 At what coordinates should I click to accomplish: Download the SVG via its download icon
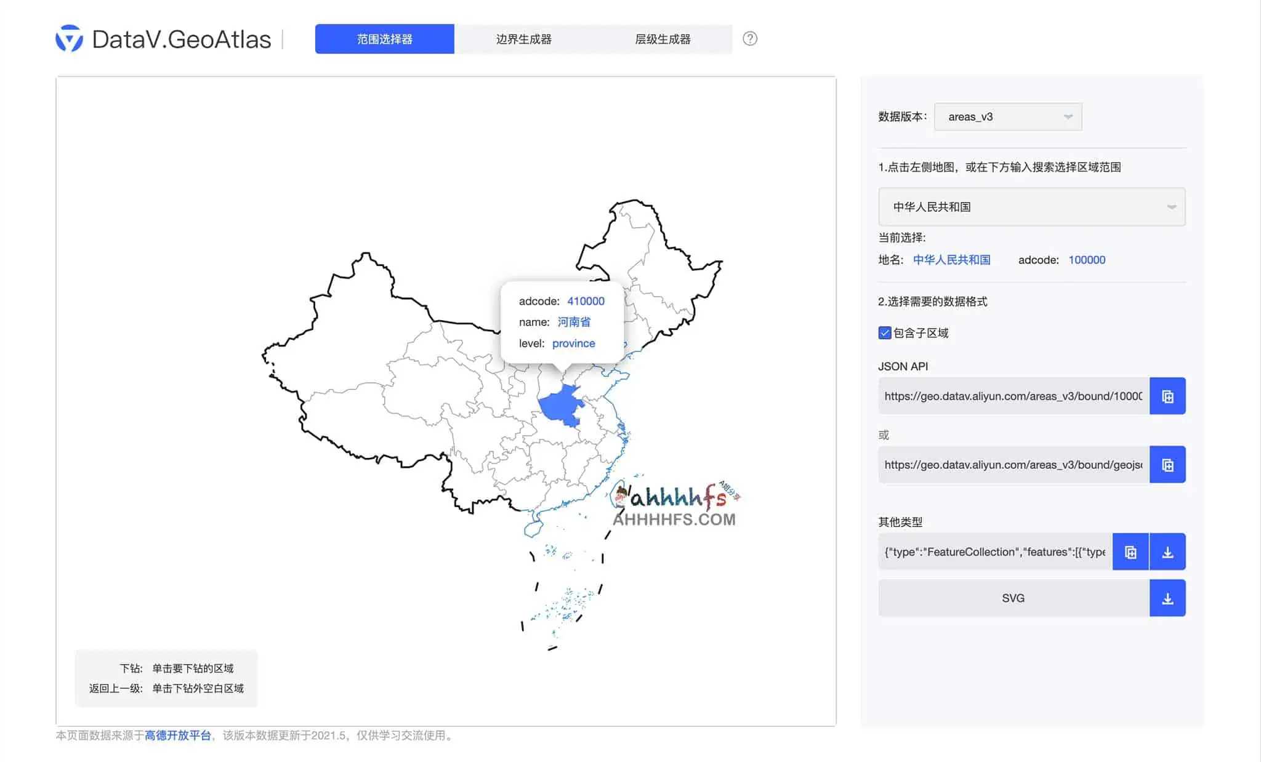1168,598
